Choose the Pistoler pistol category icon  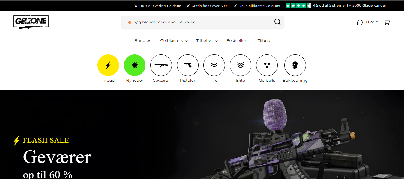[x=187, y=65]
